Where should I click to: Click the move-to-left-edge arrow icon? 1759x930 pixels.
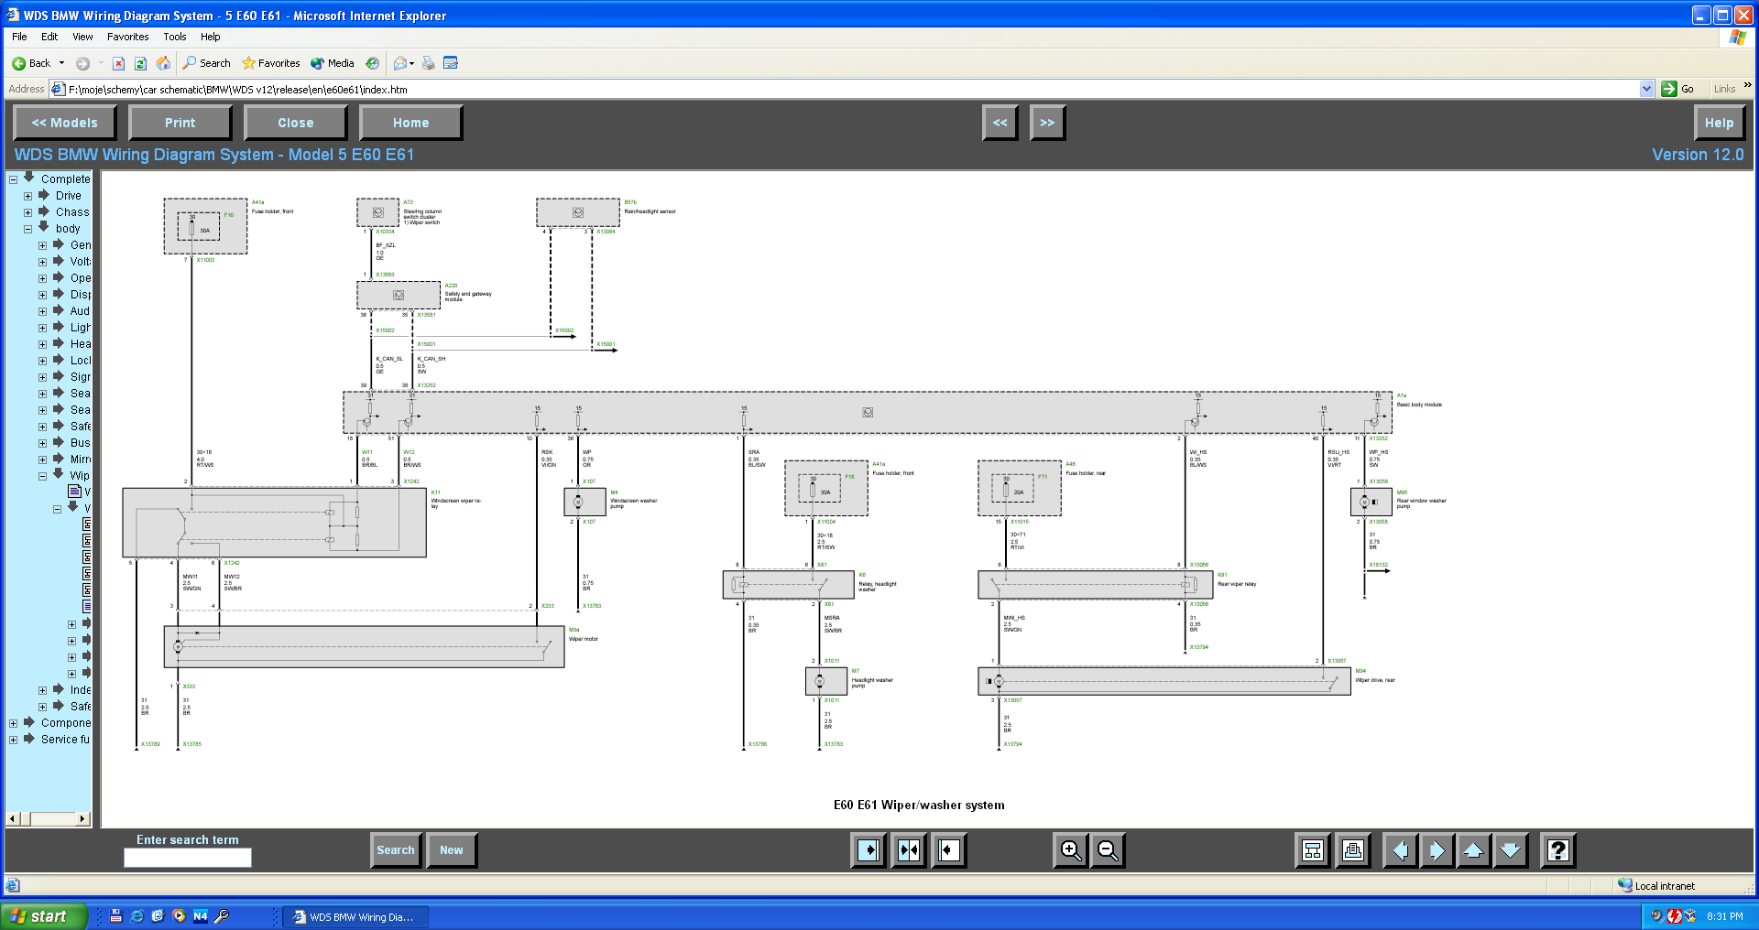click(x=949, y=850)
